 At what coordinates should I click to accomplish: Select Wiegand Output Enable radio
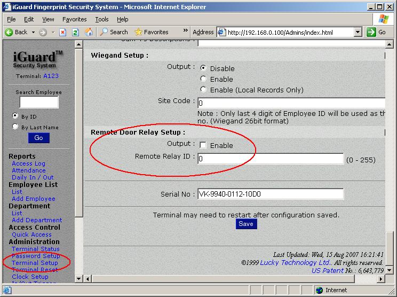(x=203, y=79)
